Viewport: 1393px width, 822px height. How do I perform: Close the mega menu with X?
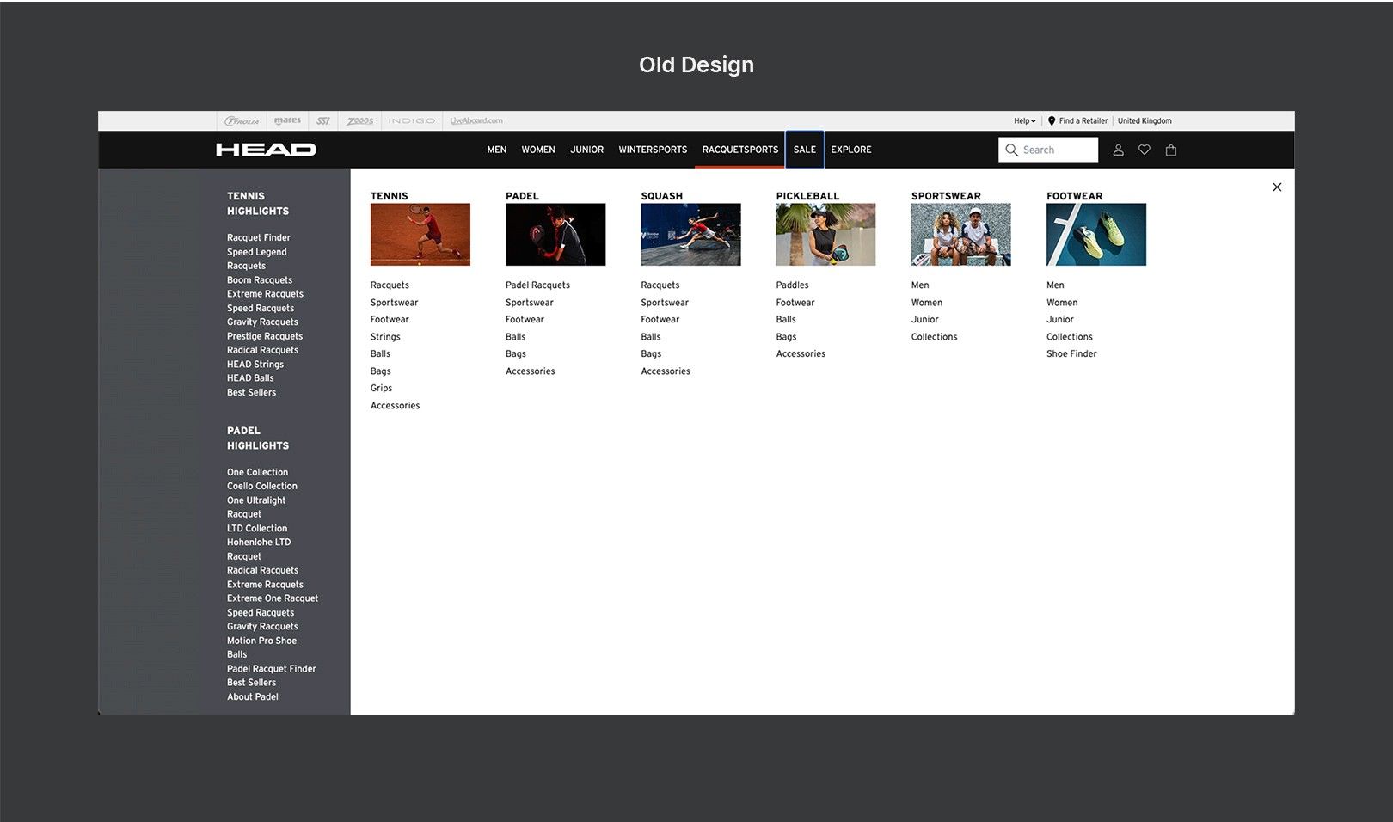[x=1277, y=187]
